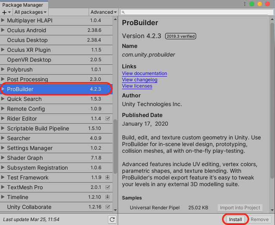Click the search magnifier icon
The image size is (275, 225).
pos(123,12)
